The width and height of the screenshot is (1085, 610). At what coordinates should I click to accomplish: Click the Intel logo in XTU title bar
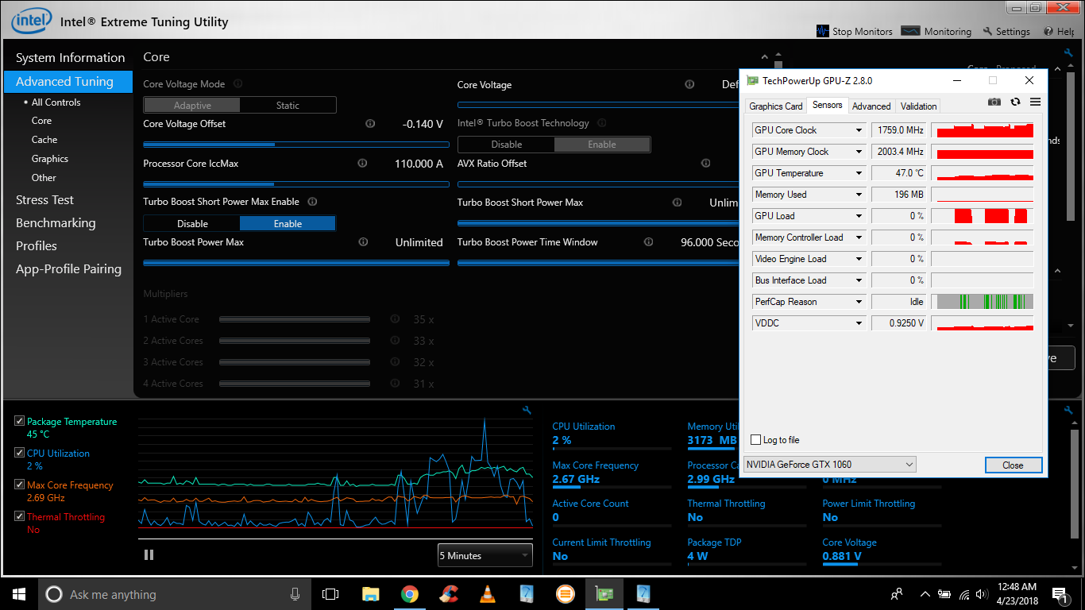pos(31,21)
